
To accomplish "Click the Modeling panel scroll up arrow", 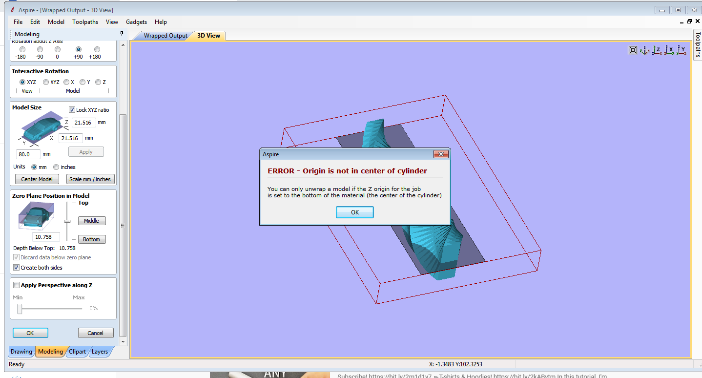I will coord(123,45).
